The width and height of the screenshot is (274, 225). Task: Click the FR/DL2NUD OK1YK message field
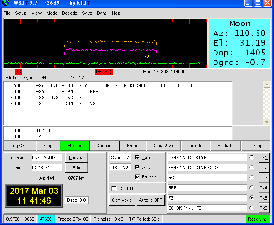coord(207,157)
